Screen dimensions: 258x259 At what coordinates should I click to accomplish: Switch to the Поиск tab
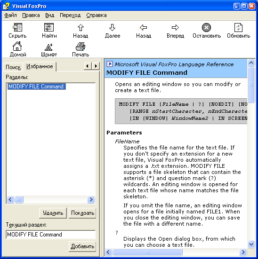[x=13, y=67]
